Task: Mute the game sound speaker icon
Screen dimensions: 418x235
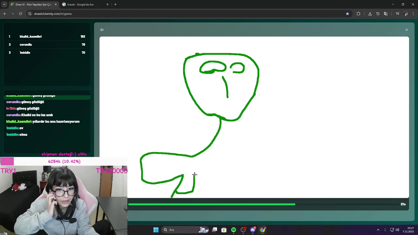Action: point(102,30)
